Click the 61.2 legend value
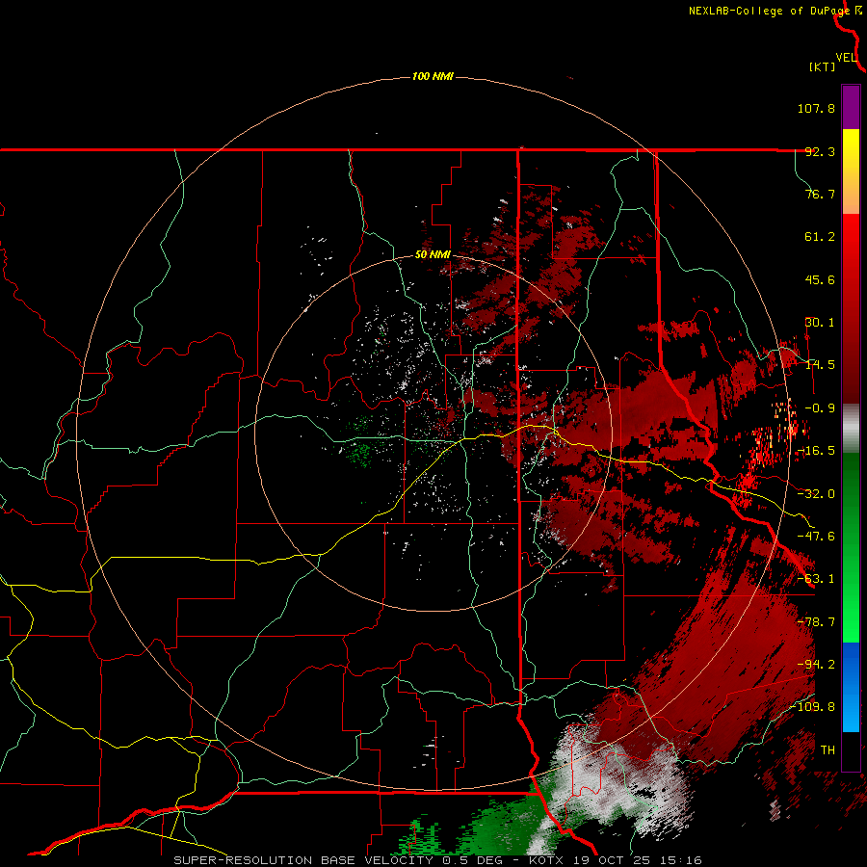 [820, 237]
